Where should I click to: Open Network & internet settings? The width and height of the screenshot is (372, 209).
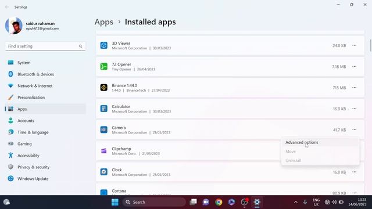point(45,86)
